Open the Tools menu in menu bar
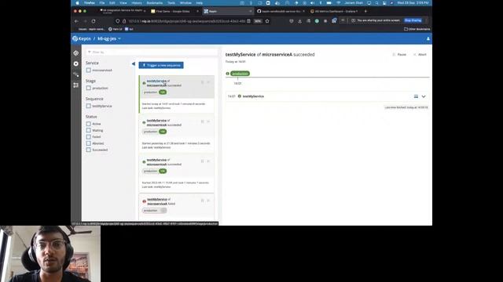 171,3
